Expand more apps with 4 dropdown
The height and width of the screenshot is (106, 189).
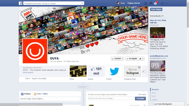[144, 71]
